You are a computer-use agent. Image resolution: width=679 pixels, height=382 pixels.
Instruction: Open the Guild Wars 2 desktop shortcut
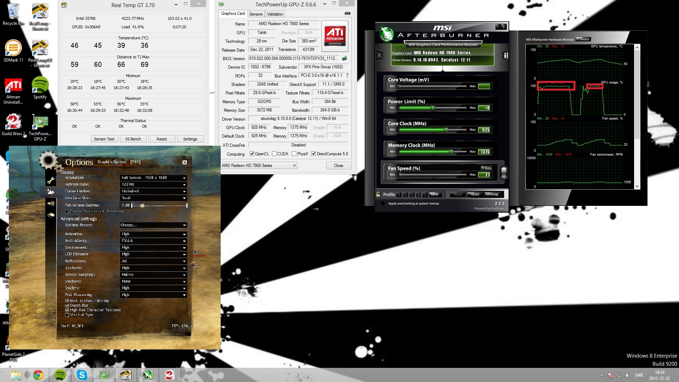pos(13,125)
